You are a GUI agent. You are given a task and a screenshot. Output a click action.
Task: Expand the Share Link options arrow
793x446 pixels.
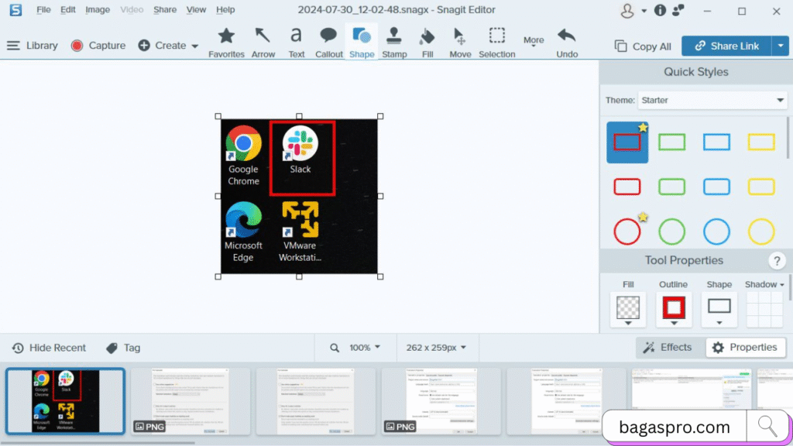click(781, 46)
